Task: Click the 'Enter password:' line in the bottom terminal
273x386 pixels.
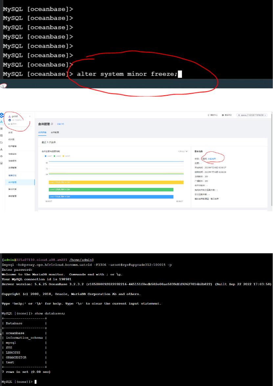Action: (x=17, y=270)
